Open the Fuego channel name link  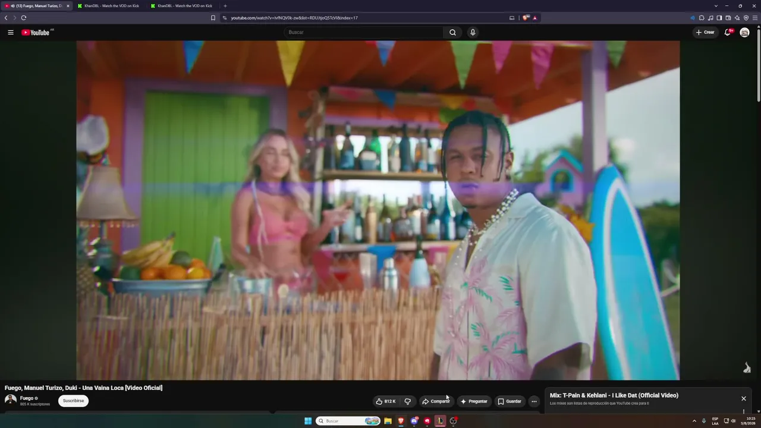pos(27,398)
